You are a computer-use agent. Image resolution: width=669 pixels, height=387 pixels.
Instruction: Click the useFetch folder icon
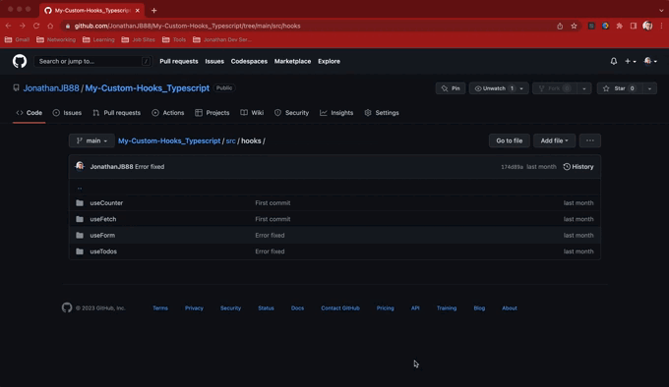pos(80,219)
